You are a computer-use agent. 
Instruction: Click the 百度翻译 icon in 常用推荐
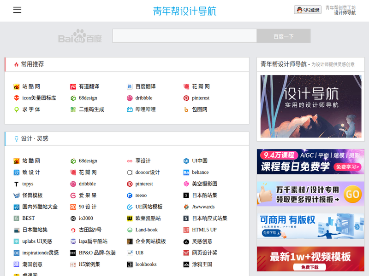click(130, 86)
